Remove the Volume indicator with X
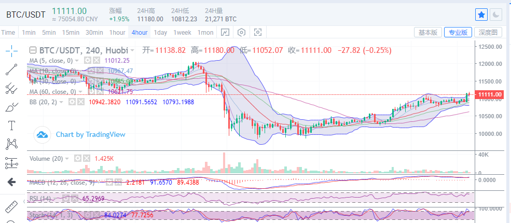The height and width of the screenshot is (223, 511). click(86, 159)
